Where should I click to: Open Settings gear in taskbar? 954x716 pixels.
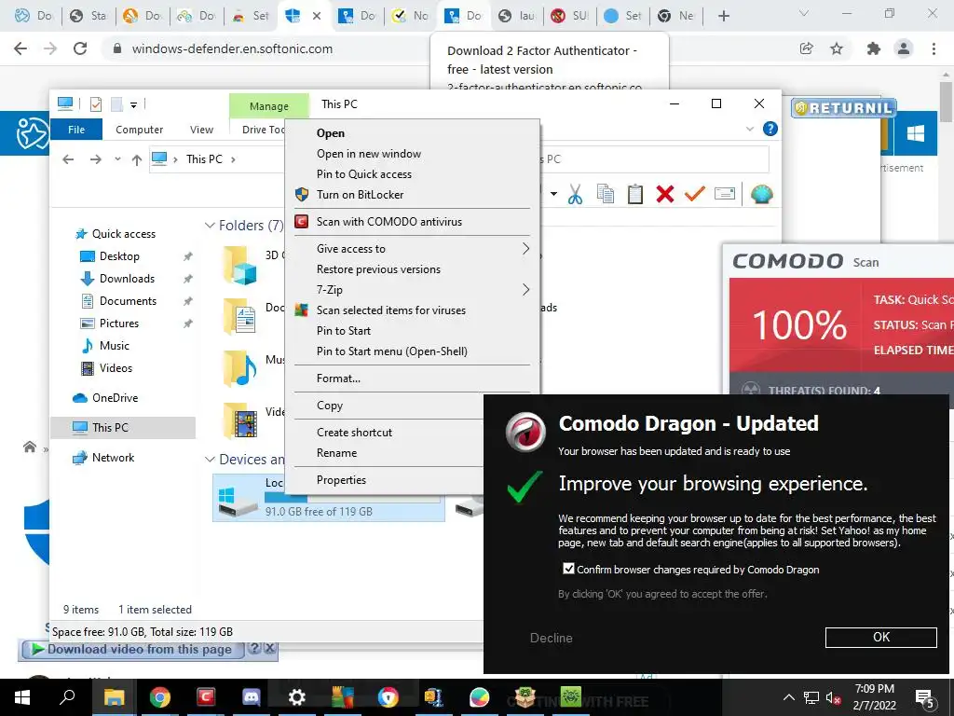point(296,697)
